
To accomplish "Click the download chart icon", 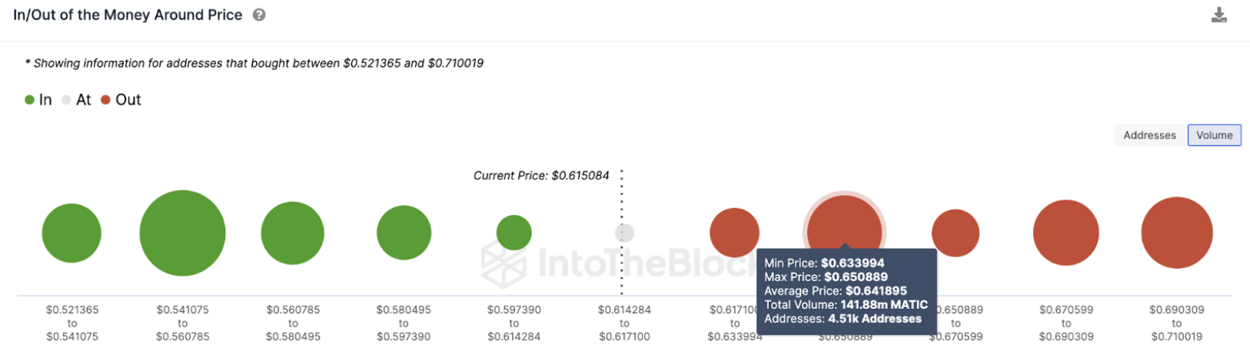I will point(1218,15).
